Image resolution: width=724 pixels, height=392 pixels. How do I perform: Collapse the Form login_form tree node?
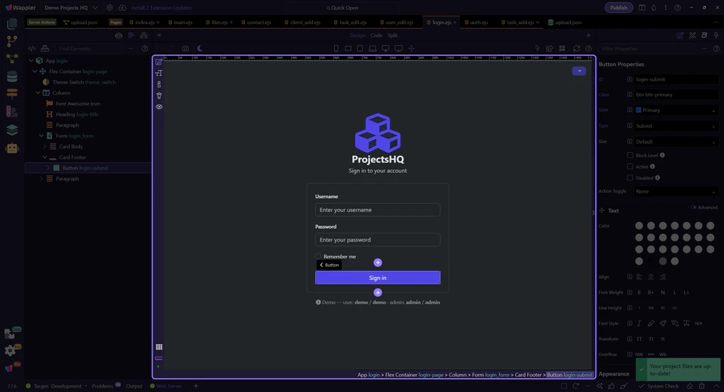click(41, 136)
